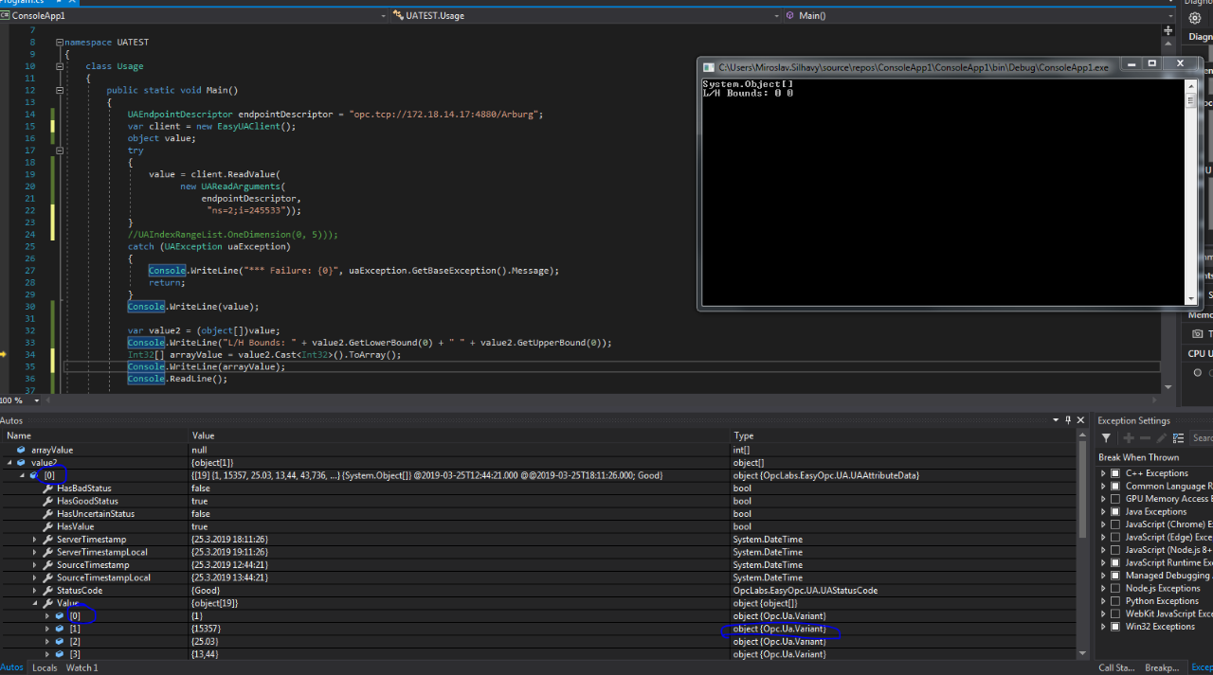
Task: Enable Node.js Exceptions checkbox
Action: pos(1115,588)
